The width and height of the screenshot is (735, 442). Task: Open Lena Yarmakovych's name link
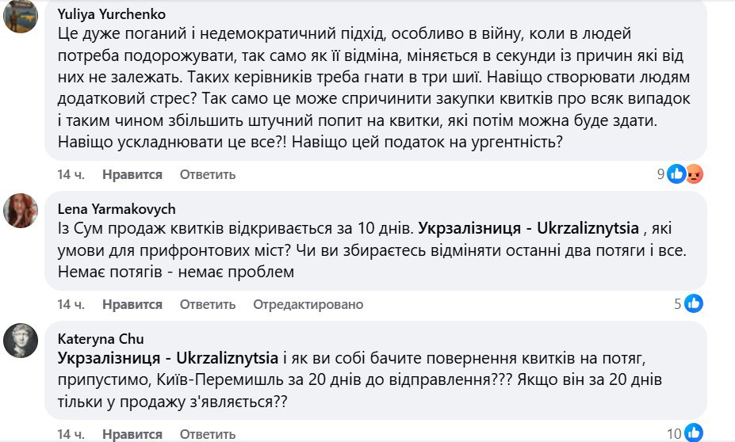tap(117, 209)
